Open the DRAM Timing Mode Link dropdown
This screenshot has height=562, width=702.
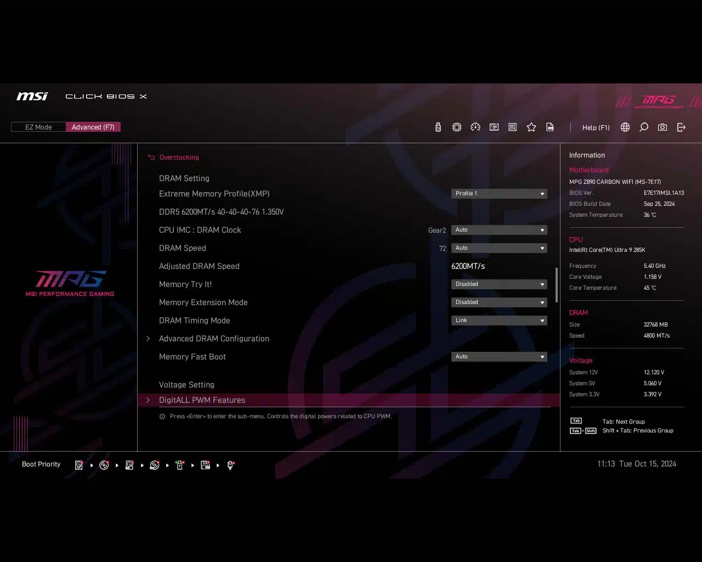(x=499, y=321)
